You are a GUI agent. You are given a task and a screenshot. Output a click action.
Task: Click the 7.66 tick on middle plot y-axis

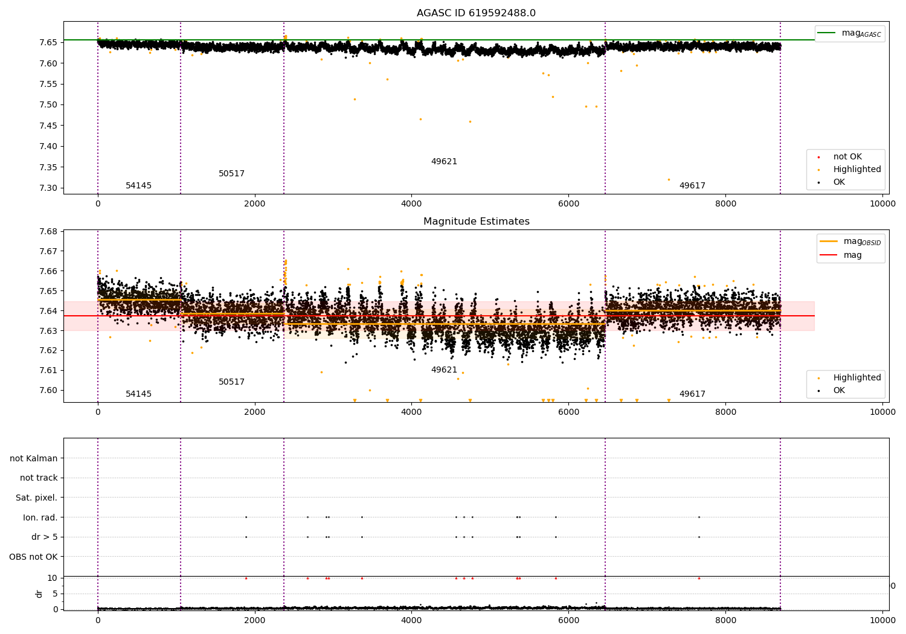[x=48, y=272]
